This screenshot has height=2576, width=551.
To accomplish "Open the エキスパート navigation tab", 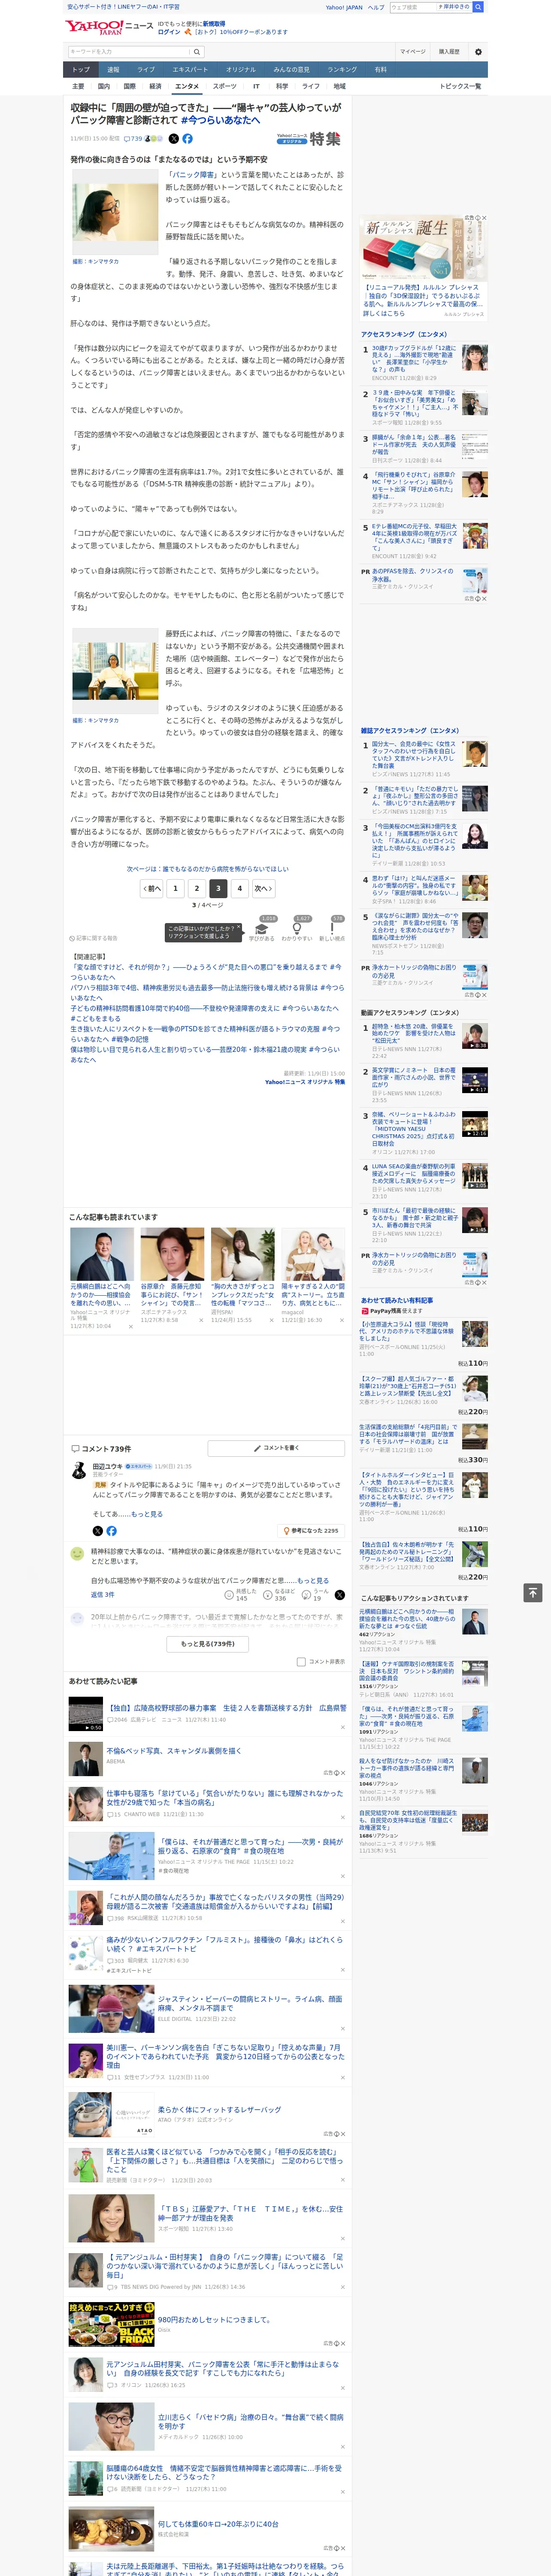I will pos(190,70).
